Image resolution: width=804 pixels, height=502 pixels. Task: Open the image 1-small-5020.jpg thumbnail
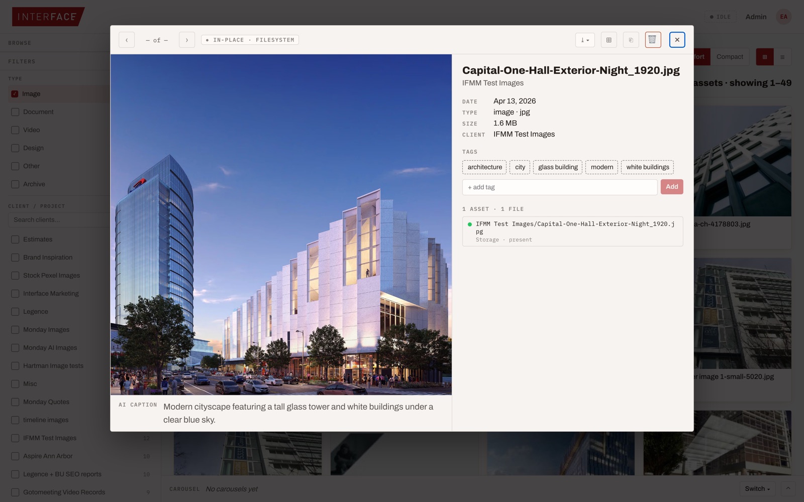click(743, 314)
